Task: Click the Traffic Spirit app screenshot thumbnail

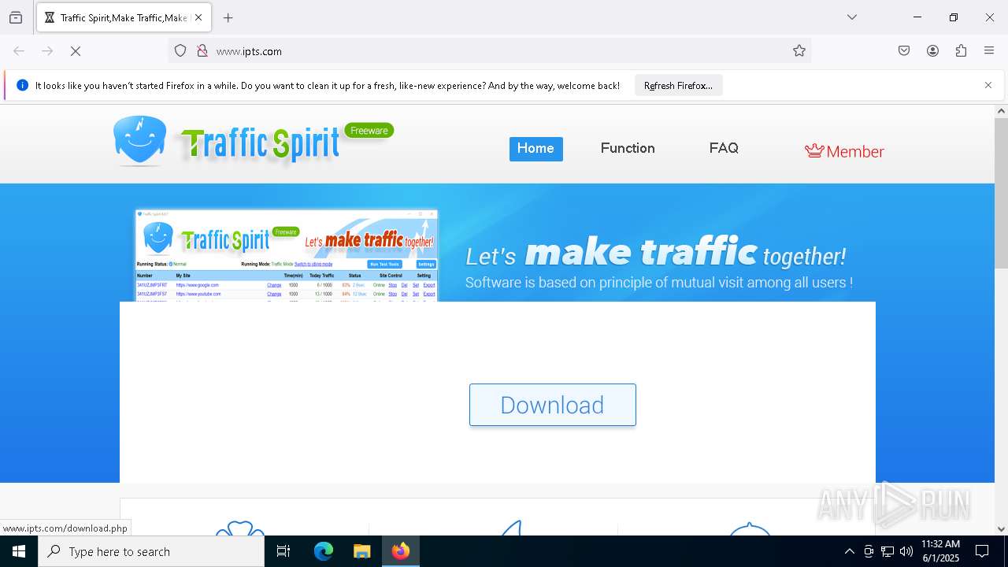Action: coord(287,255)
